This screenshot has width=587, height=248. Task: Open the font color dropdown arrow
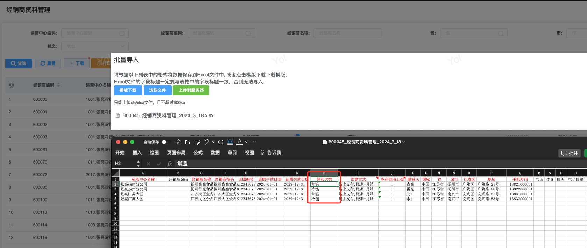(x=246, y=142)
